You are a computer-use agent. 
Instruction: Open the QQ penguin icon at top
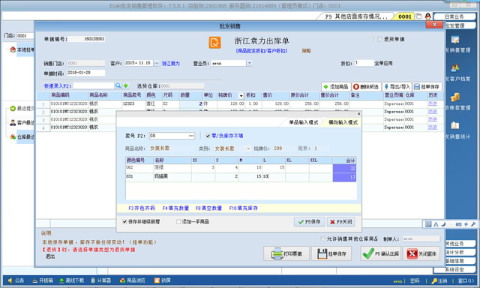[428, 16]
